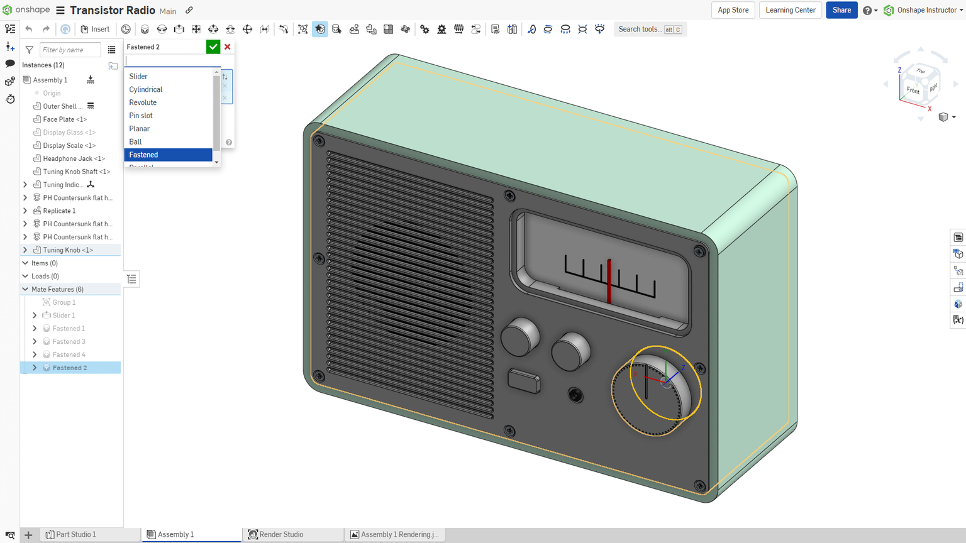Image resolution: width=966 pixels, height=543 pixels.
Task: Click inside the Search tools field
Action: point(641,29)
